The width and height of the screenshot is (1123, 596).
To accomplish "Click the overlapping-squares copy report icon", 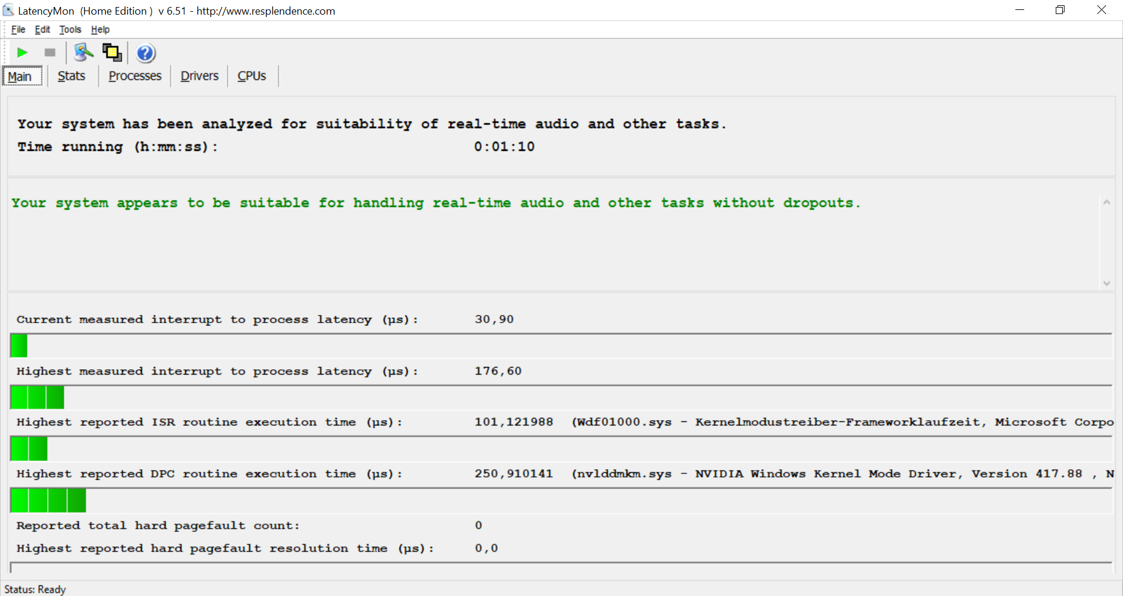I will click(112, 53).
